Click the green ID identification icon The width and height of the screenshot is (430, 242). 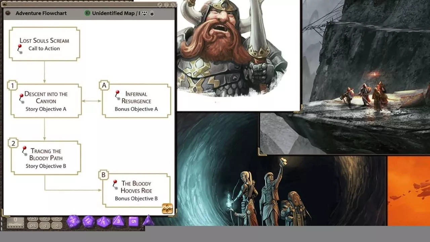tap(88, 13)
